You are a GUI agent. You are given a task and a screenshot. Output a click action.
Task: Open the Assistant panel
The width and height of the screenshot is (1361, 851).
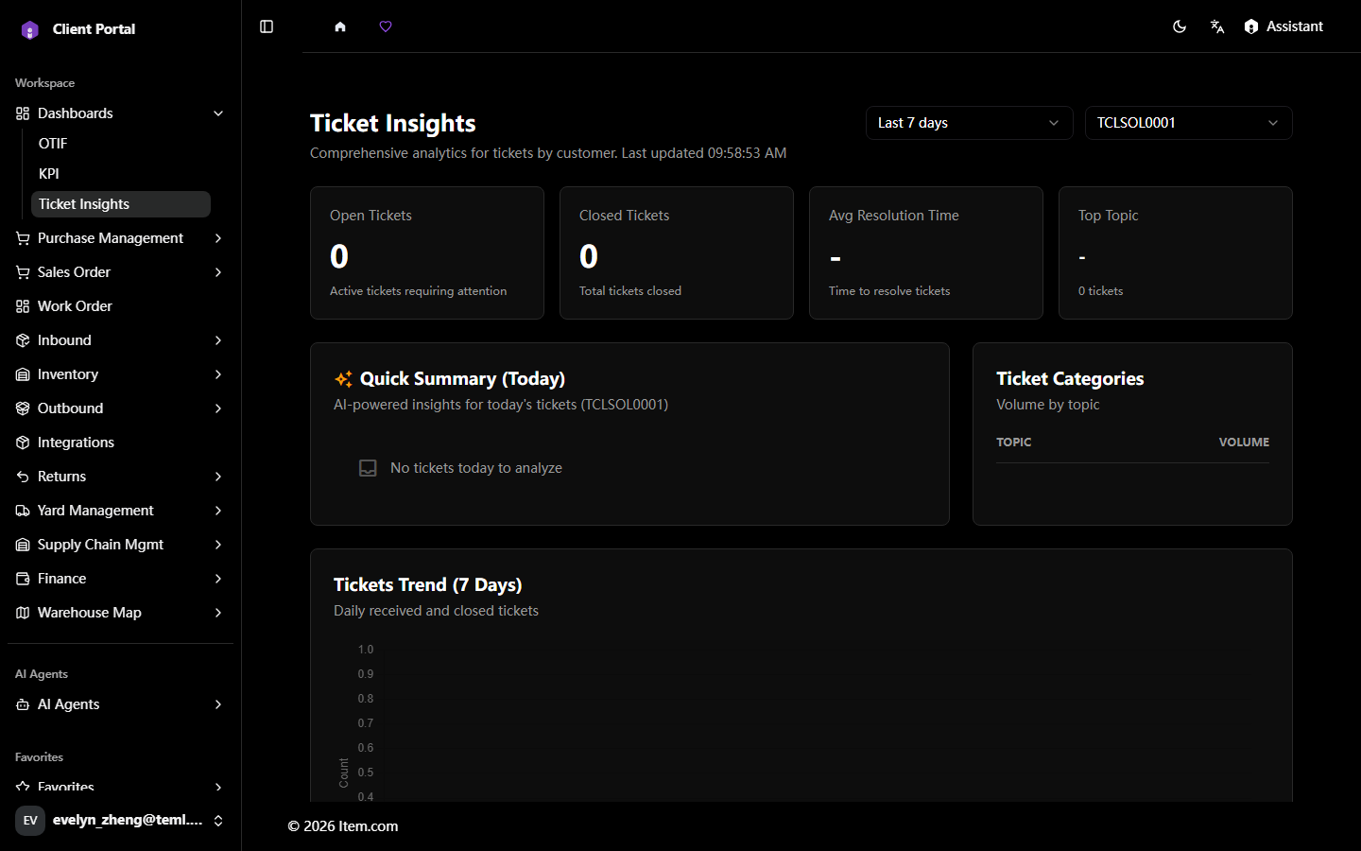click(x=1283, y=26)
